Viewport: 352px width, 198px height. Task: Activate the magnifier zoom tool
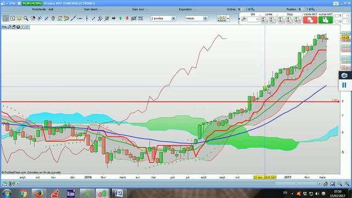point(26,18)
